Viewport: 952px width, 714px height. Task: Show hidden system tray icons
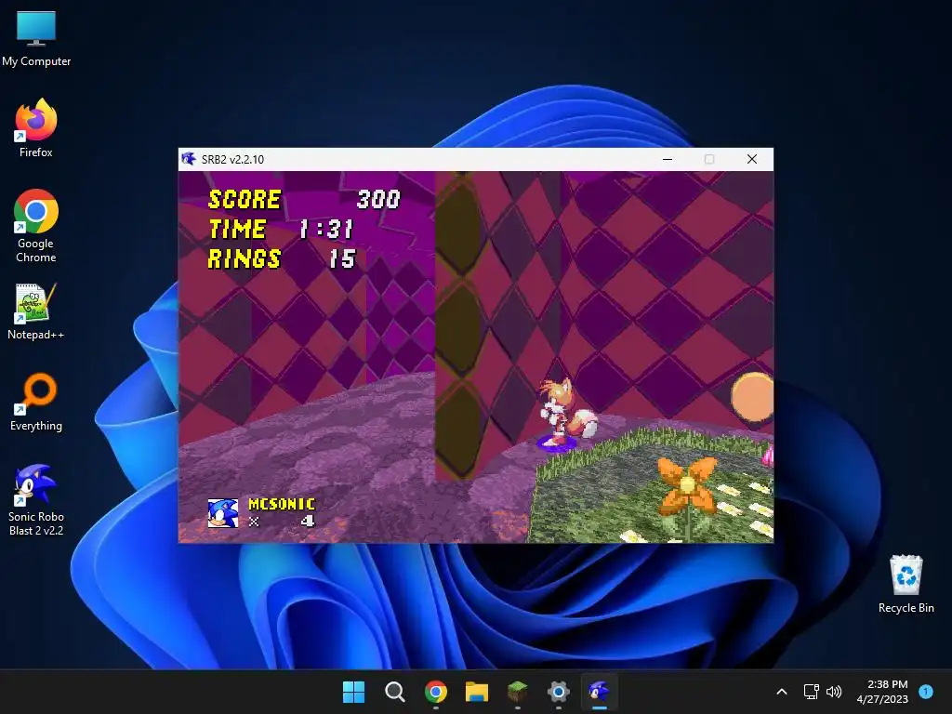click(x=782, y=692)
